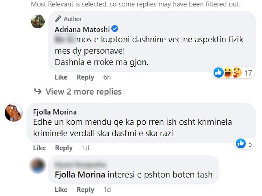The height and width of the screenshot is (196, 262).
Task: Click the blue Like reaction icon on Fjolla's comment
Action: 241,143
